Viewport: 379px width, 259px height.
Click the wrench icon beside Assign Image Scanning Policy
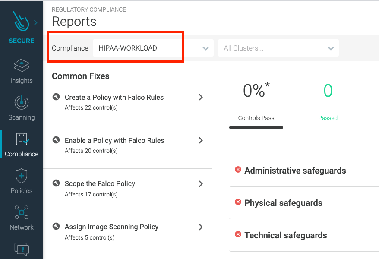[56, 227]
